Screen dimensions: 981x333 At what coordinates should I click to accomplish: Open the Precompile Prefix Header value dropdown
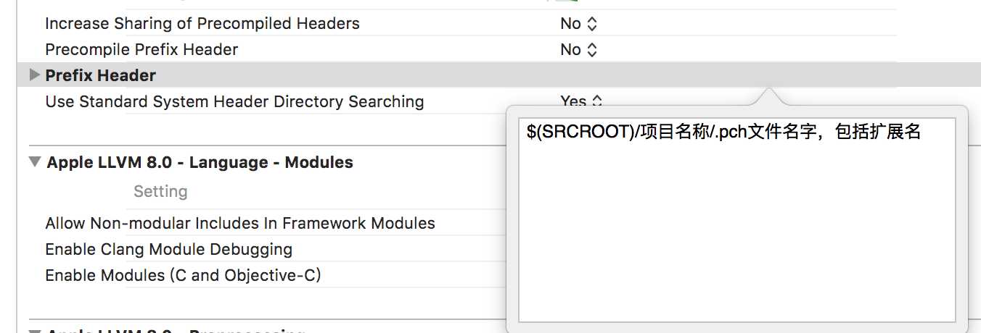tap(578, 50)
